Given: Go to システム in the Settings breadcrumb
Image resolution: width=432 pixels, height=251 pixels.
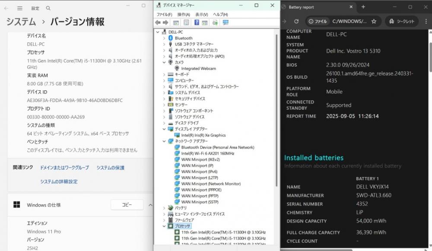Looking at the screenshot, I should (x=21, y=22).
